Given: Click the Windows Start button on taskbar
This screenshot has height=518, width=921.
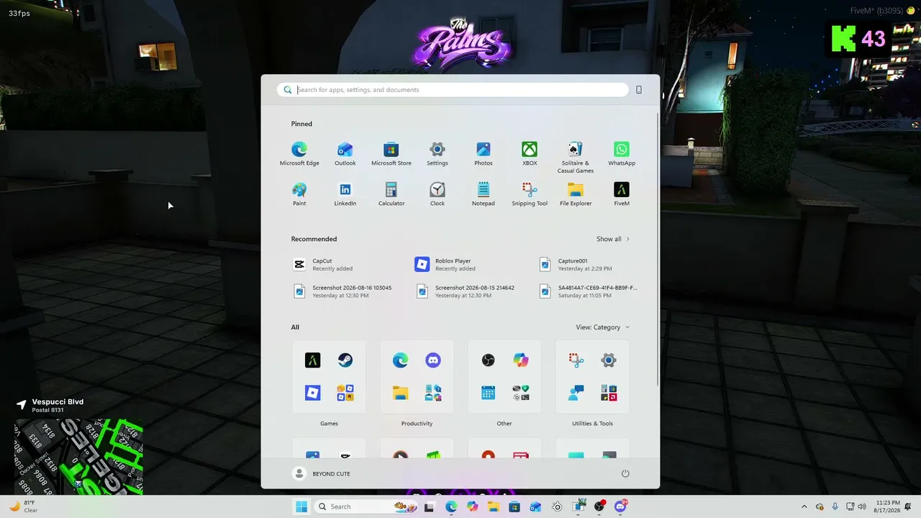Looking at the screenshot, I should (x=301, y=506).
